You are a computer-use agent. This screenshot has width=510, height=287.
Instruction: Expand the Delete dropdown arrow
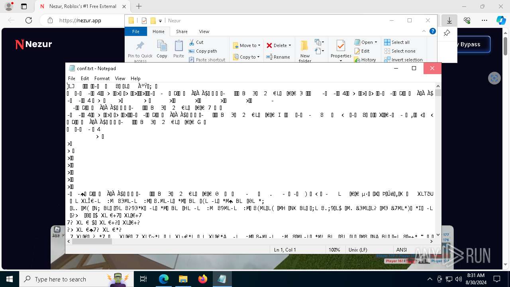click(x=290, y=45)
